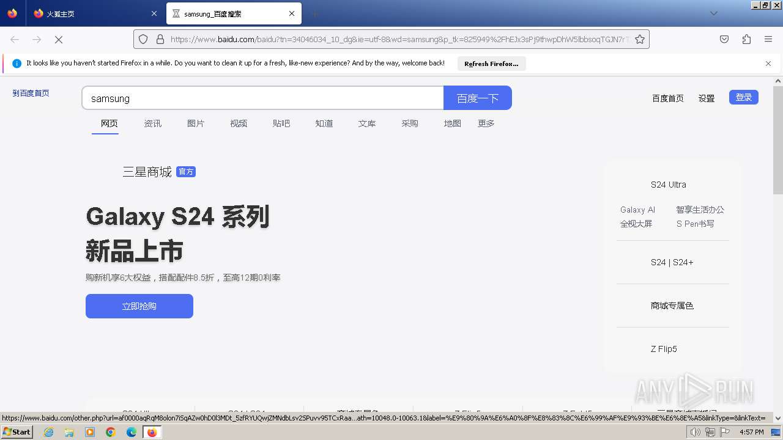783x440 pixels.
Task: Open the 全视大屏 link
Action: pyautogui.click(x=636, y=224)
